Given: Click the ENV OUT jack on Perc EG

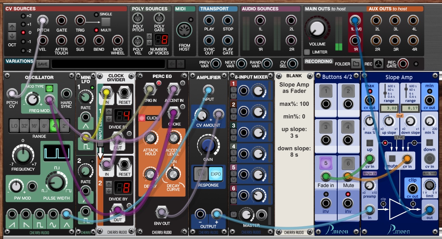Looking at the screenshot, I should point(161,212).
